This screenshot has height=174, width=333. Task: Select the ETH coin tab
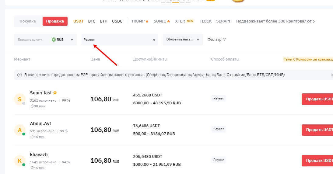click(103, 21)
